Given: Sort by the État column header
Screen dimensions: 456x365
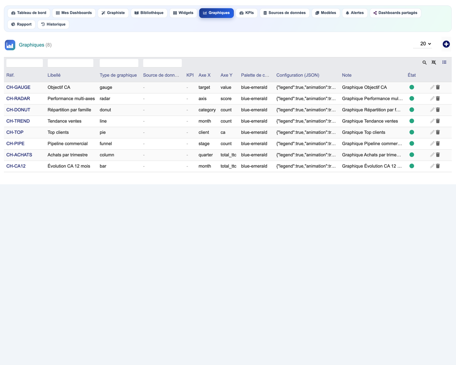Looking at the screenshot, I should pos(412,75).
